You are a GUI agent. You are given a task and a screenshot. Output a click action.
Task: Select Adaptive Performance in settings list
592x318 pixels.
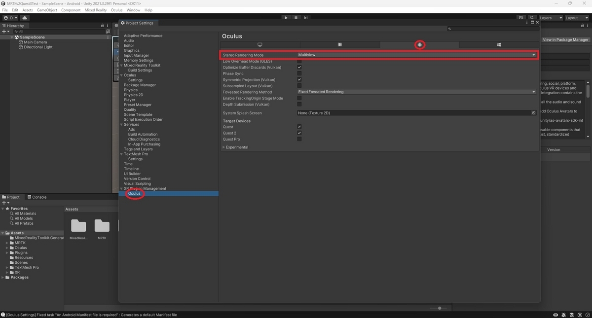(143, 35)
